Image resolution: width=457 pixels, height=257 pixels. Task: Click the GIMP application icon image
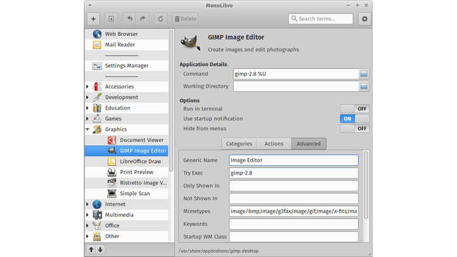tap(192, 43)
